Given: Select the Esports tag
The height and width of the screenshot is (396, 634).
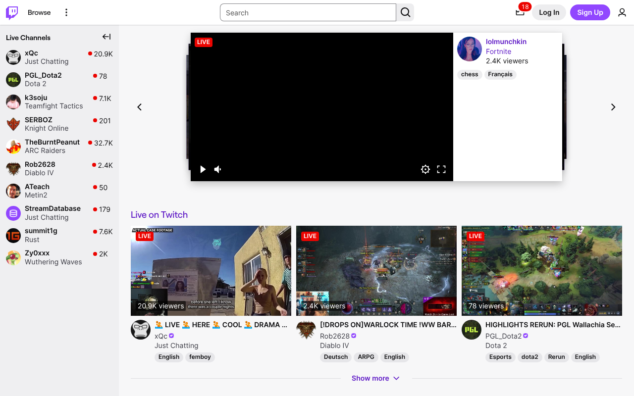Looking at the screenshot, I should (500, 357).
